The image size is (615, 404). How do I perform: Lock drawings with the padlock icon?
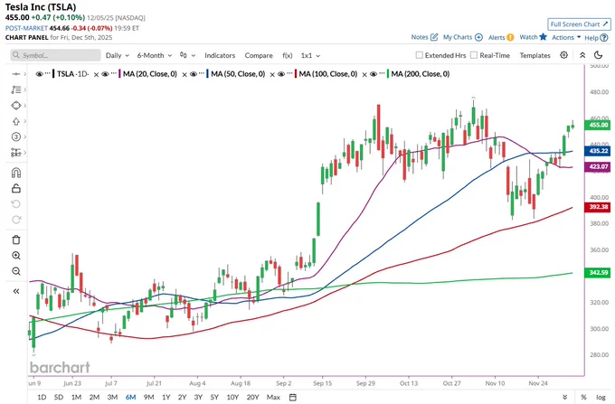coord(16,189)
